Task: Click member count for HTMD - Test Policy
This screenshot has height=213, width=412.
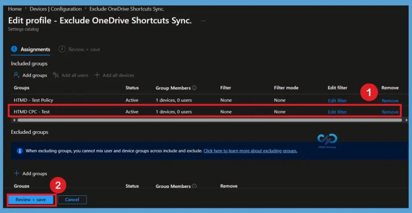Action: pos(174,100)
